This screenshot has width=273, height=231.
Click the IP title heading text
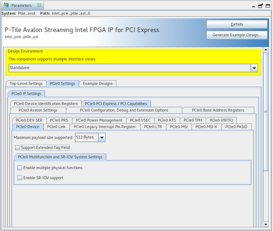82,30
